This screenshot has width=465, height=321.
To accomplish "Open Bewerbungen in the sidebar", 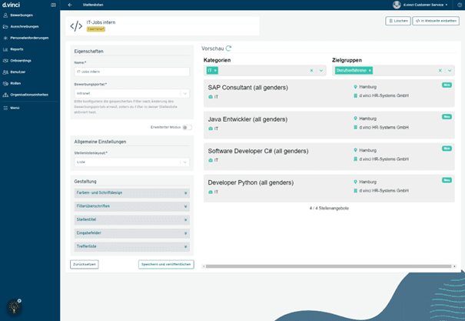I will tap(22, 15).
